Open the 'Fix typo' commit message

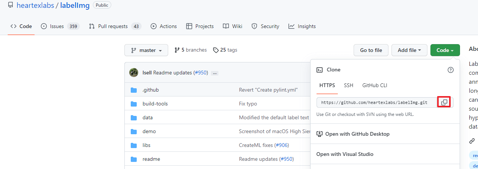(x=248, y=104)
